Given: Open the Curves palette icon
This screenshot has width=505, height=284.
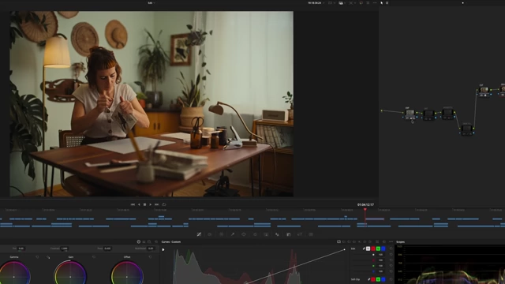Looking at the screenshot, I should coord(199,234).
